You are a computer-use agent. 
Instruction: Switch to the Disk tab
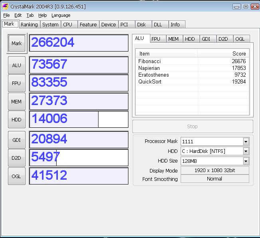coord(143,25)
